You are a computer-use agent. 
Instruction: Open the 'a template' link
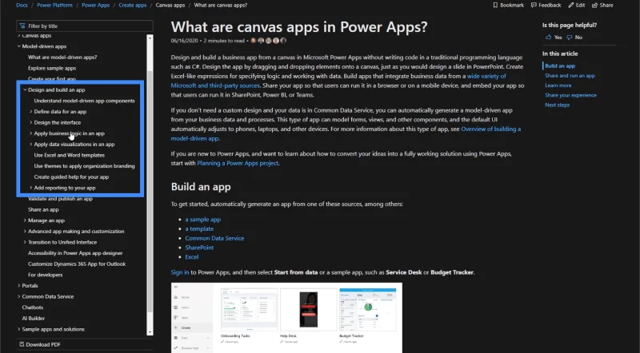pos(199,228)
